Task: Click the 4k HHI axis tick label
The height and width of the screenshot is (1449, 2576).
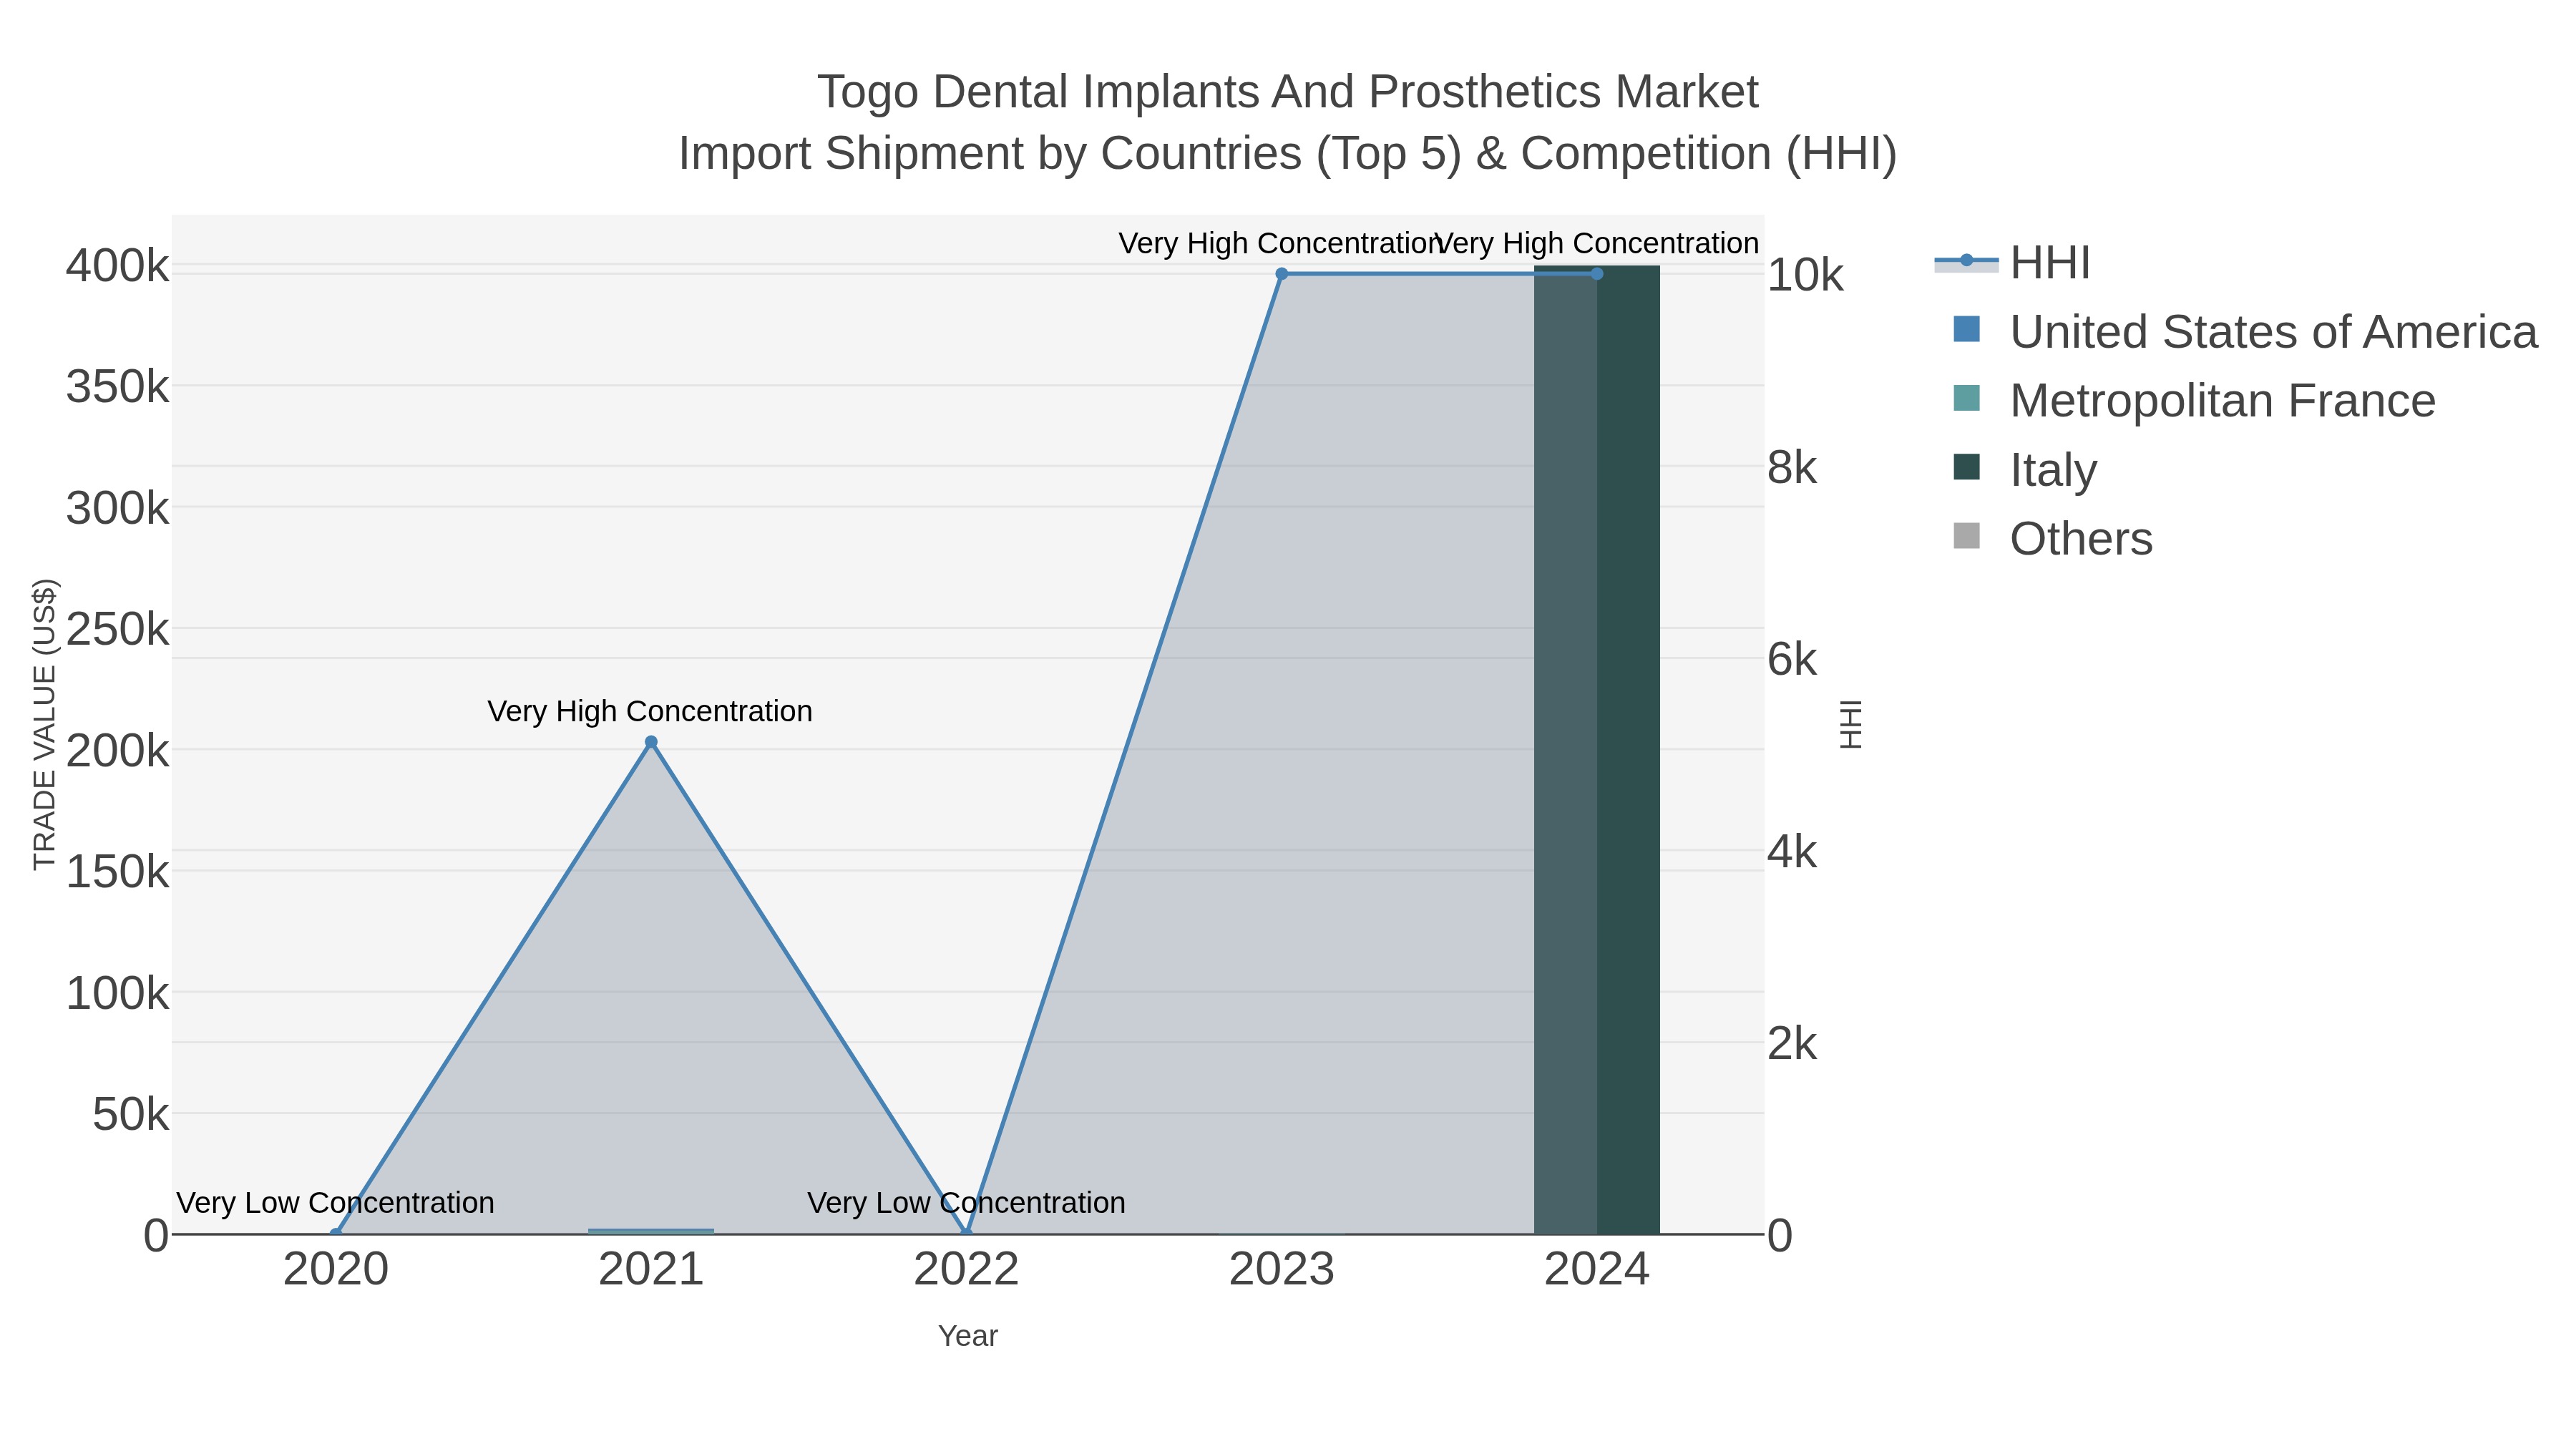Action: click(1792, 852)
